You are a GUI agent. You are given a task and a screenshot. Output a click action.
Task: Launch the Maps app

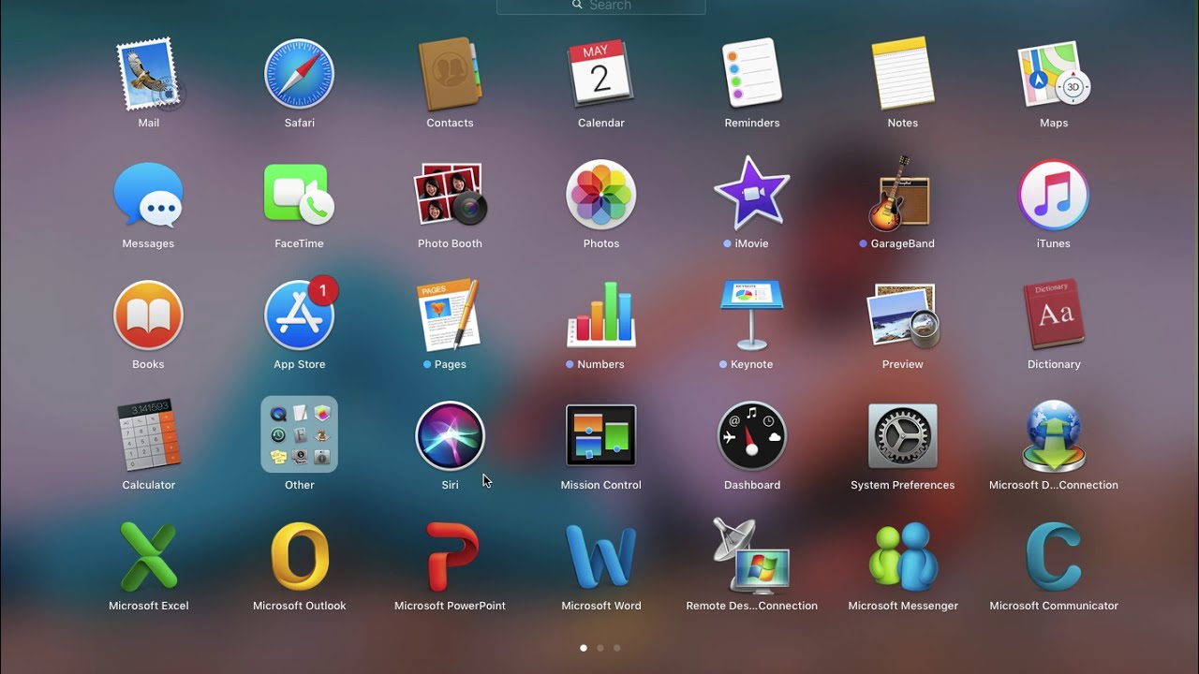coord(1054,74)
